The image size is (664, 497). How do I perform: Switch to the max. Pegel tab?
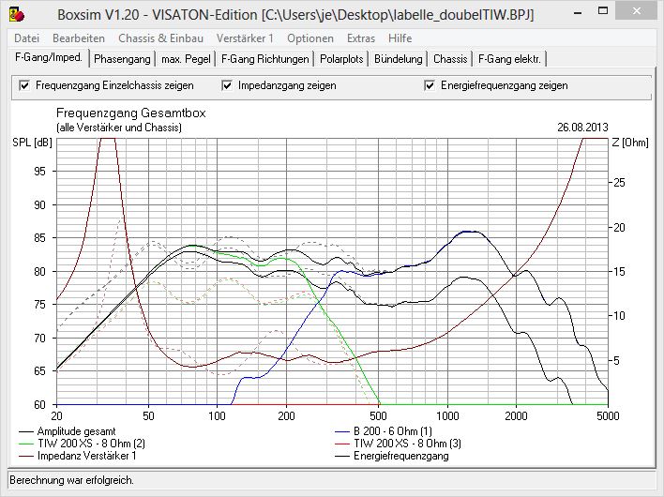(186, 59)
